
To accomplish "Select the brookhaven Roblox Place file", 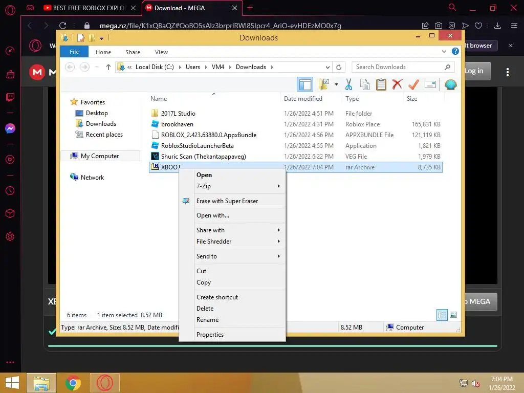I will [296, 124].
